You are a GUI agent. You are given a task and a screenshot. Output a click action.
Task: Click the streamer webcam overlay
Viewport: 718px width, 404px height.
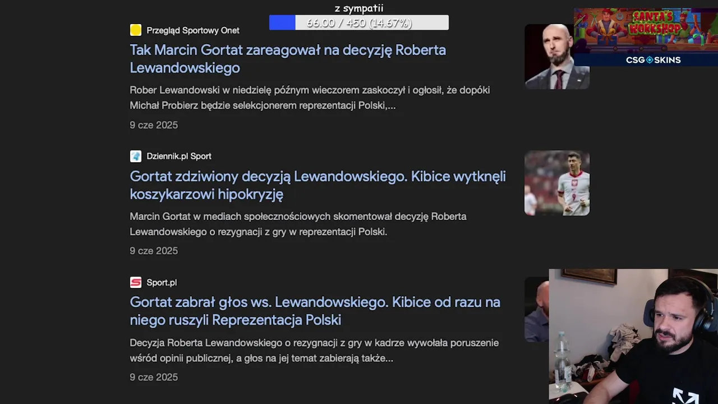point(633,336)
